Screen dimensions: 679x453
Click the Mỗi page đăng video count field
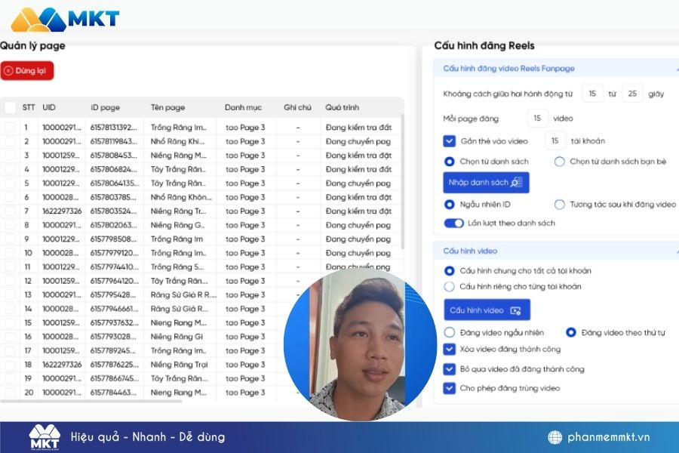[537, 119]
